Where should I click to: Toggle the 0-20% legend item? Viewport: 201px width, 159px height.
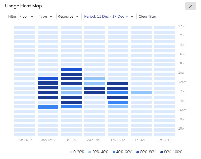pos(77,152)
